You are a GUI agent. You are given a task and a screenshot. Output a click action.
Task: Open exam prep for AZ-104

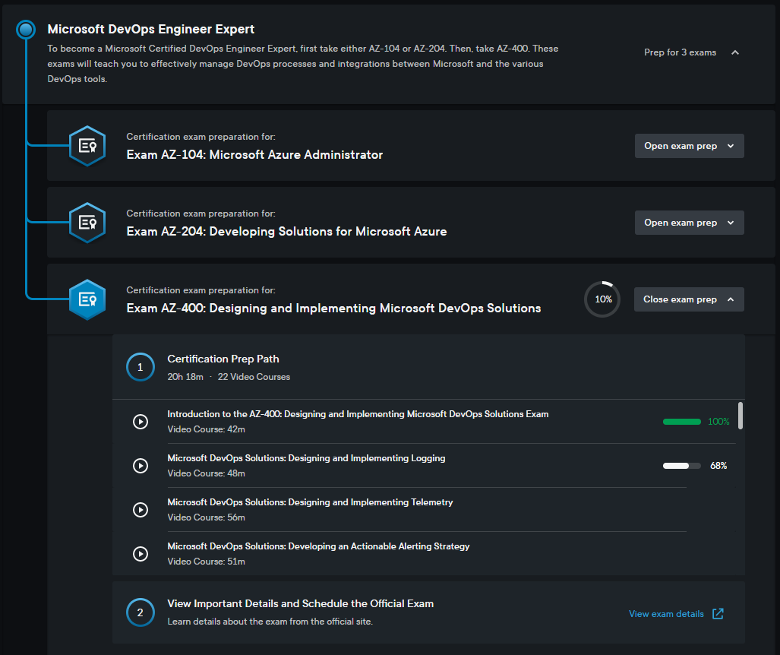point(689,146)
